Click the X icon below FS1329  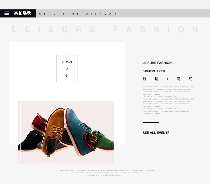[67, 69]
